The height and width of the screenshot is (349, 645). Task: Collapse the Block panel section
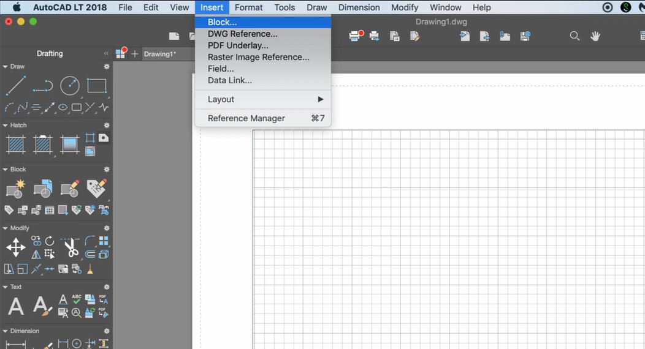[x=6, y=169]
